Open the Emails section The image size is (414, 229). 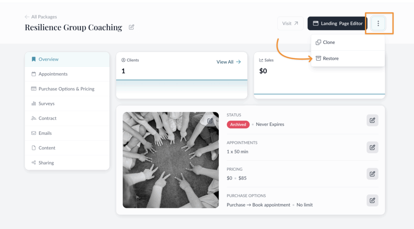pyautogui.click(x=45, y=133)
